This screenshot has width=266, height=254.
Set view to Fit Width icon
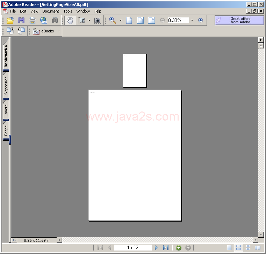pos(151,20)
